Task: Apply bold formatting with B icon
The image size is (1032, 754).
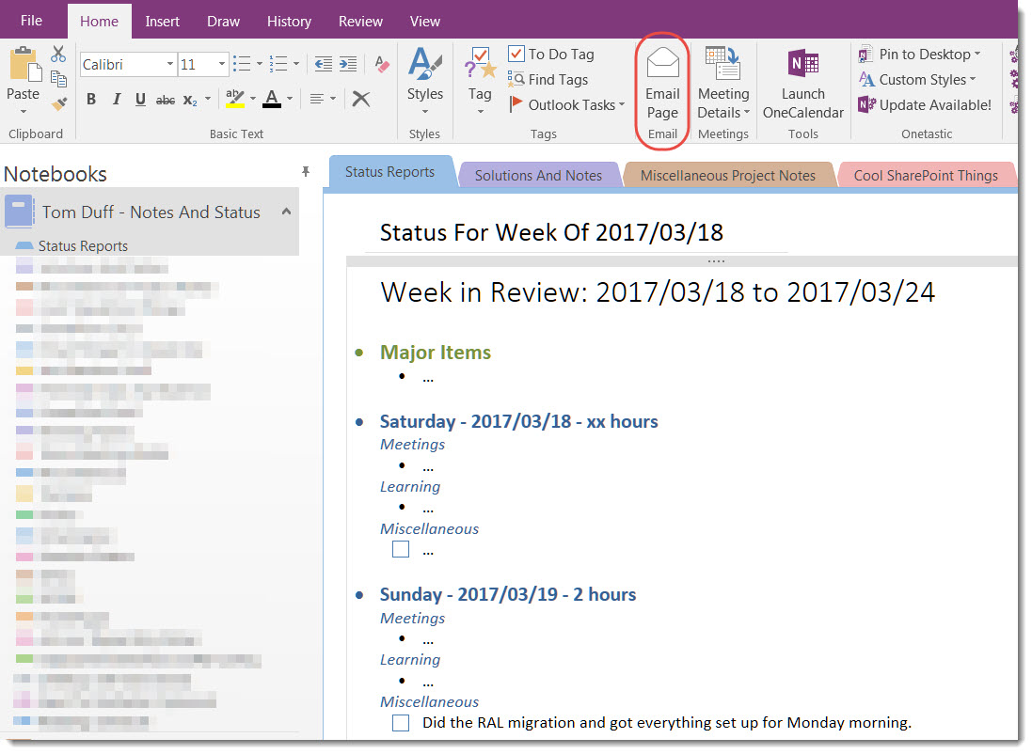Action: (91, 100)
